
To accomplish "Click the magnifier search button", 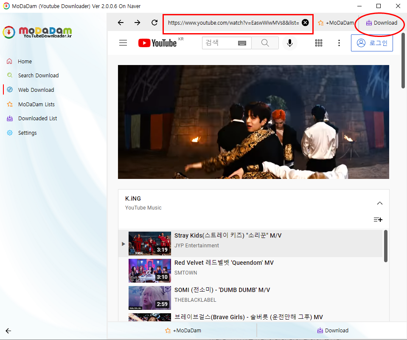I will [x=265, y=43].
